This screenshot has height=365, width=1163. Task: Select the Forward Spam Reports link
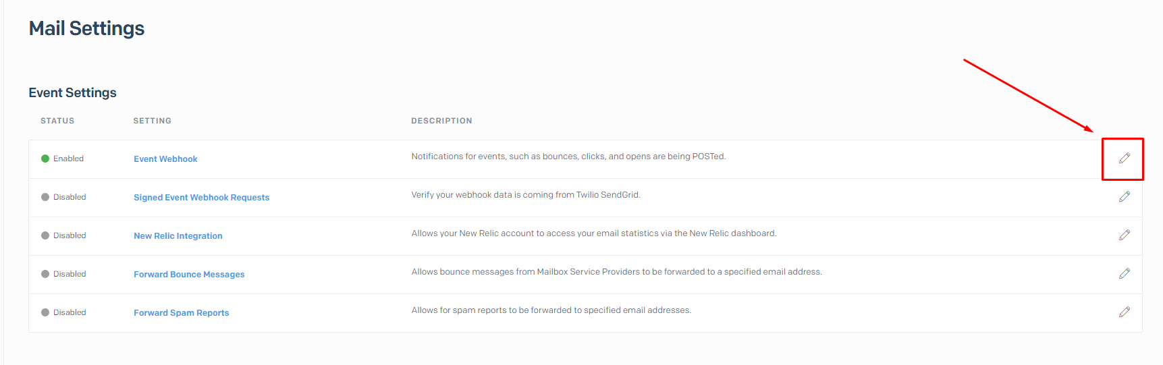pyautogui.click(x=182, y=313)
